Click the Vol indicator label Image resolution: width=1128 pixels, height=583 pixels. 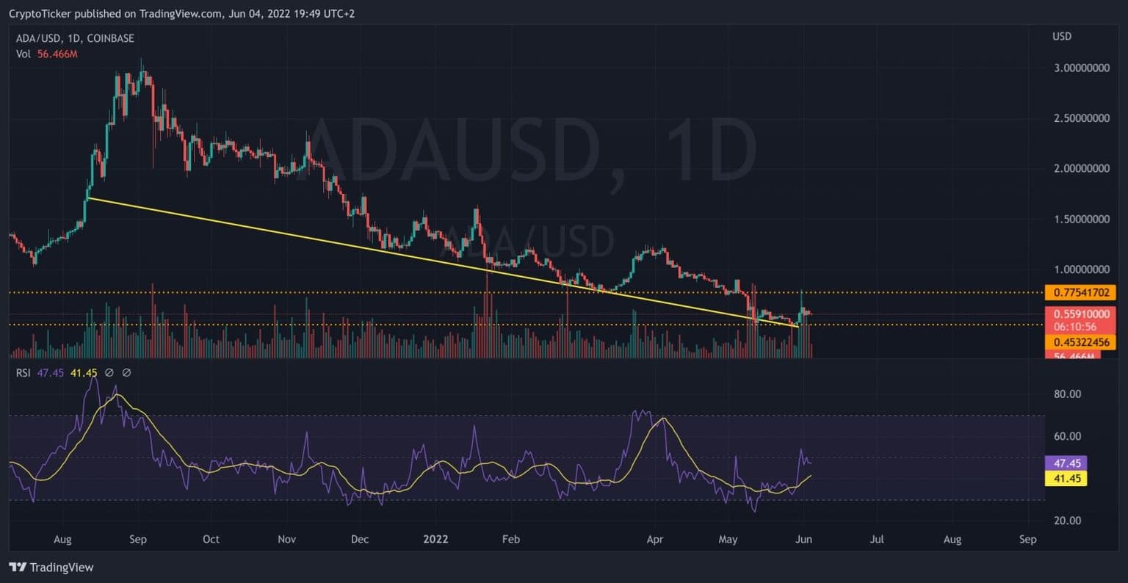(23, 54)
